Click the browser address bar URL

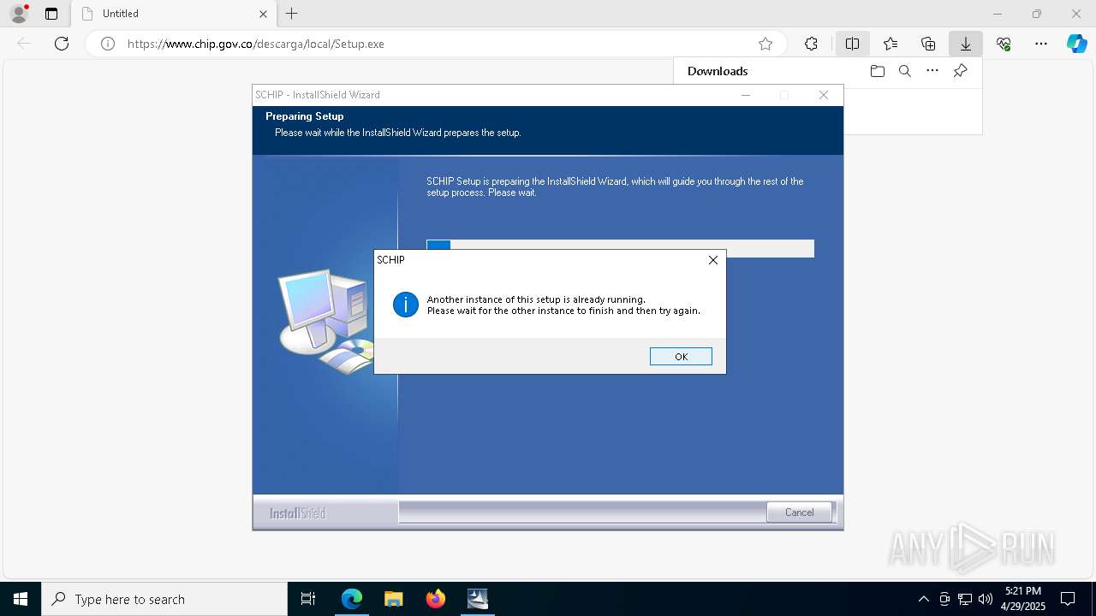click(x=255, y=44)
